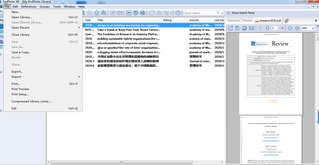Click the Open PDF externally icon
This screenshot has height=165, width=319.
point(230,28)
